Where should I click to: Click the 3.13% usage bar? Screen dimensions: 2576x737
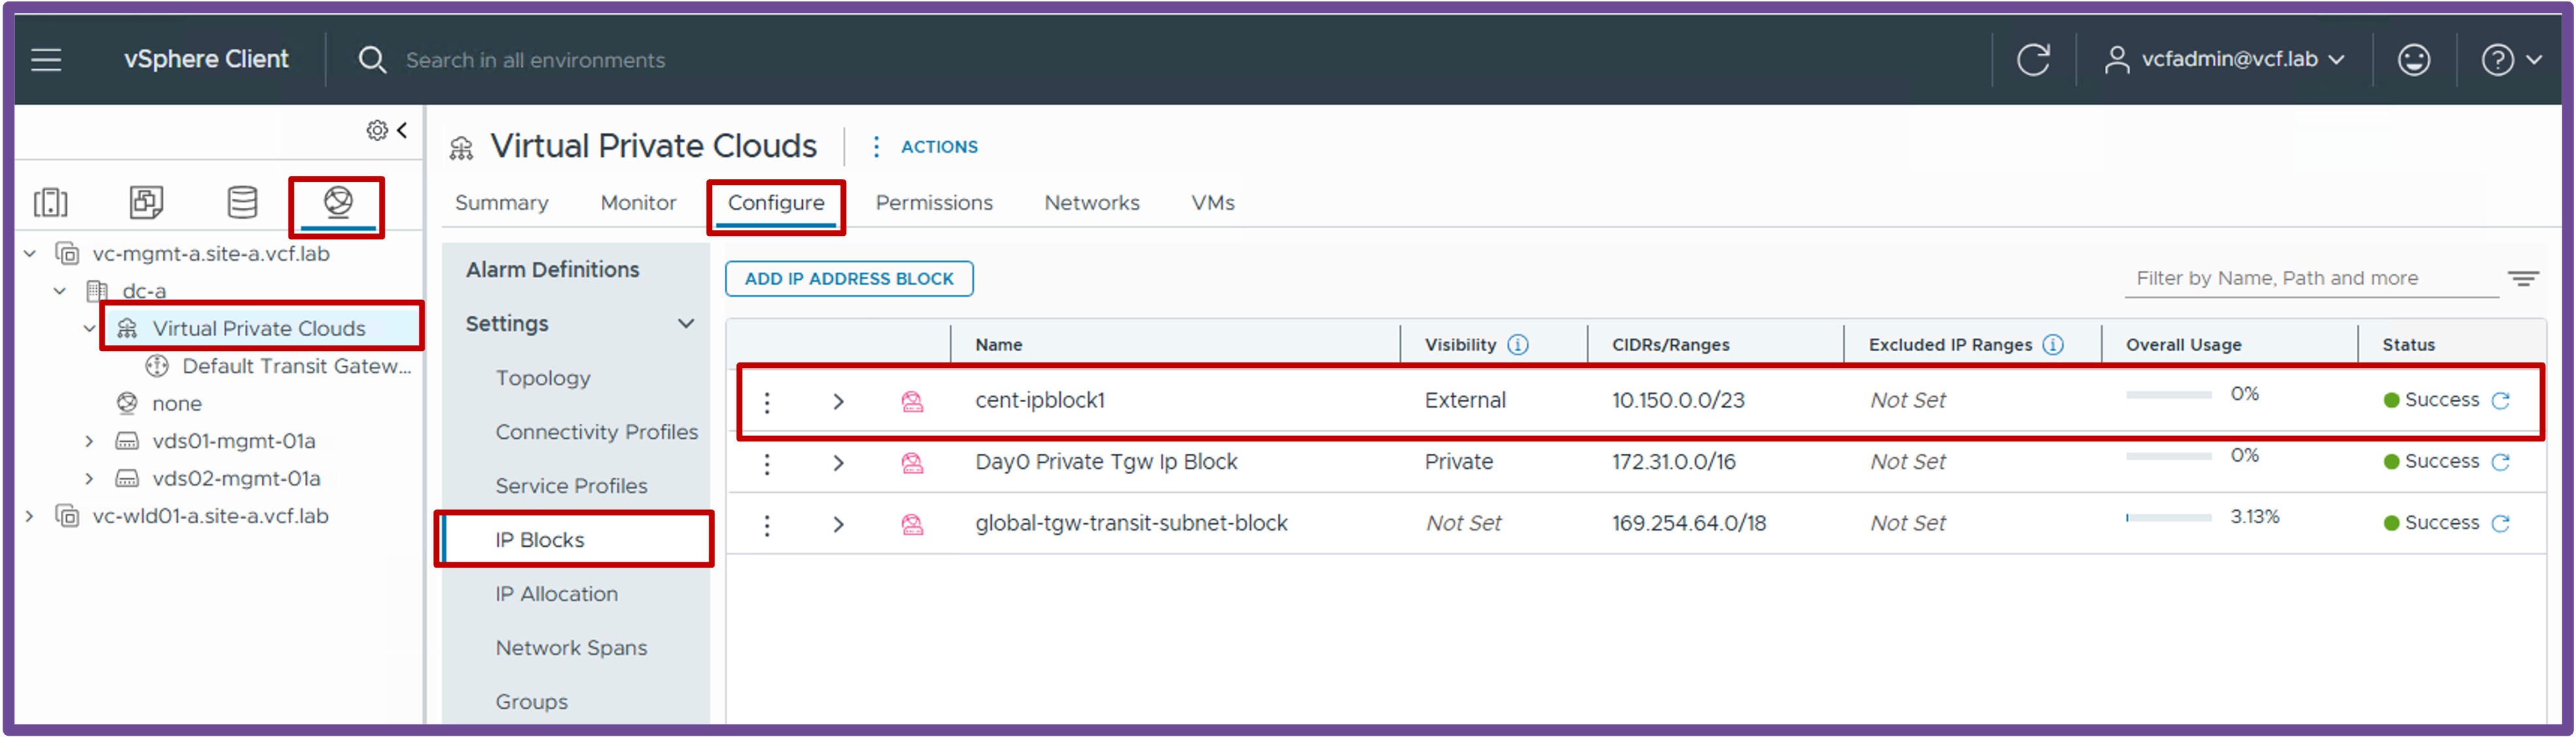click(2168, 518)
